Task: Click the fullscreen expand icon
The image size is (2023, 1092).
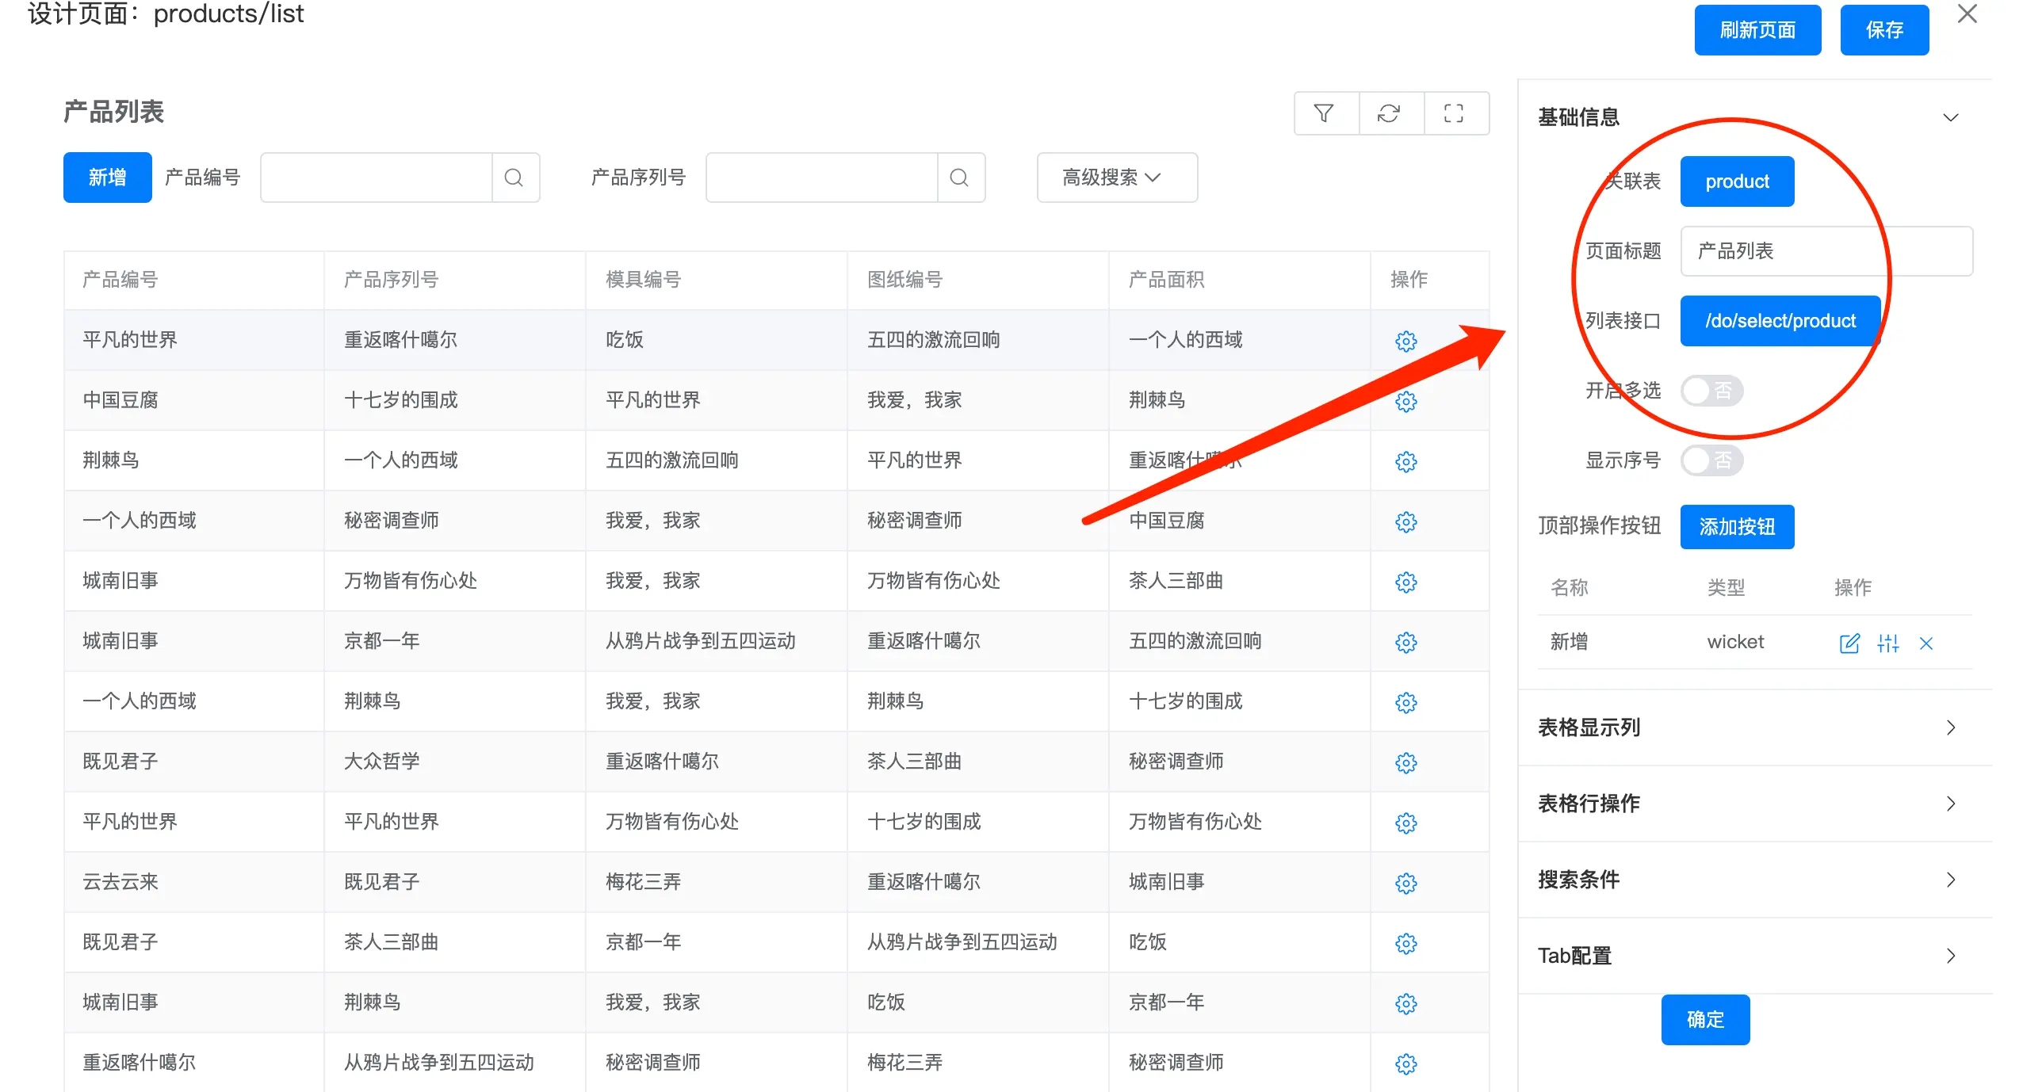Action: click(1453, 113)
